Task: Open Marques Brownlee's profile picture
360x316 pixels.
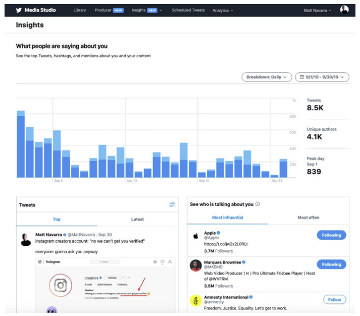Action: click(x=195, y=265)
